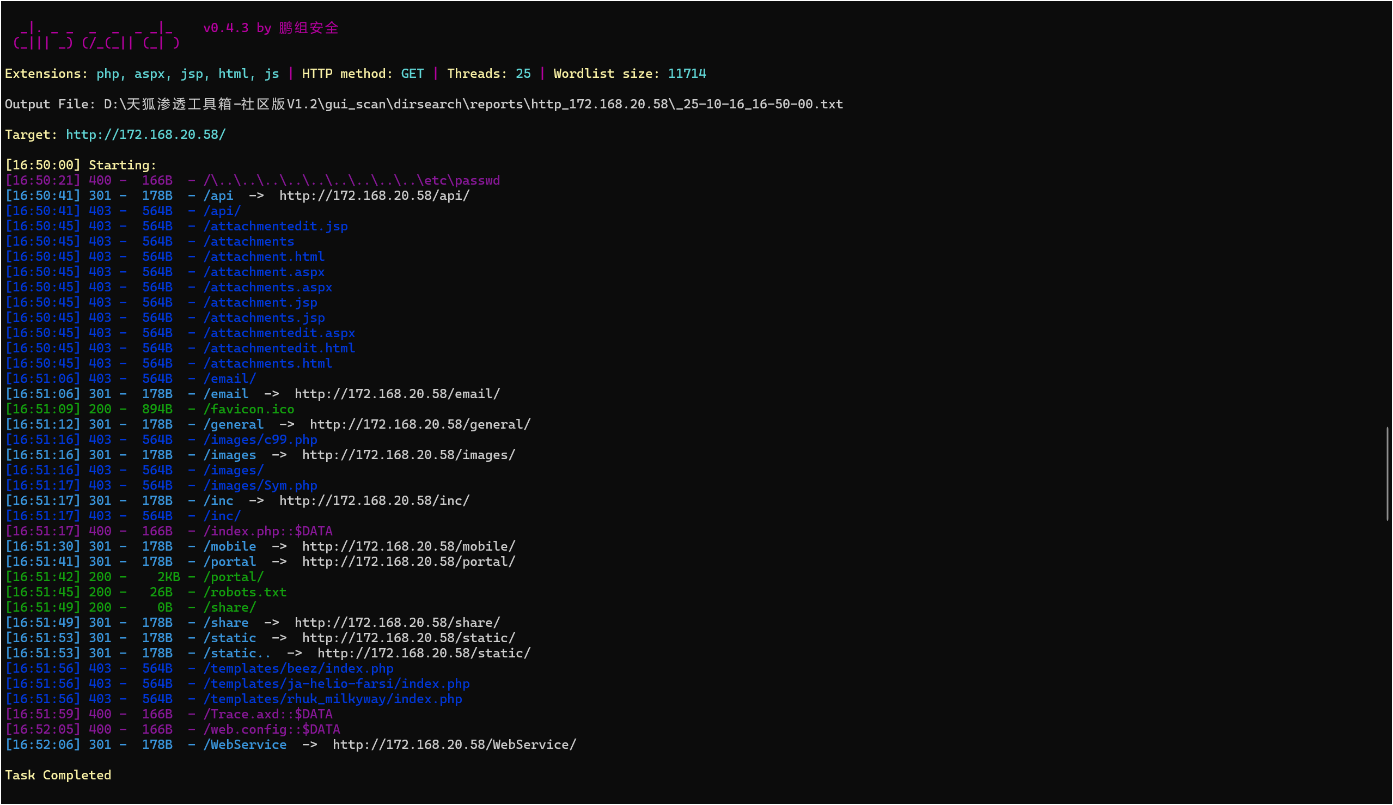The image size is (1393, 805).
Task: Click the target URL http://172.168.20.58/
Action: (x=145, y=135)
